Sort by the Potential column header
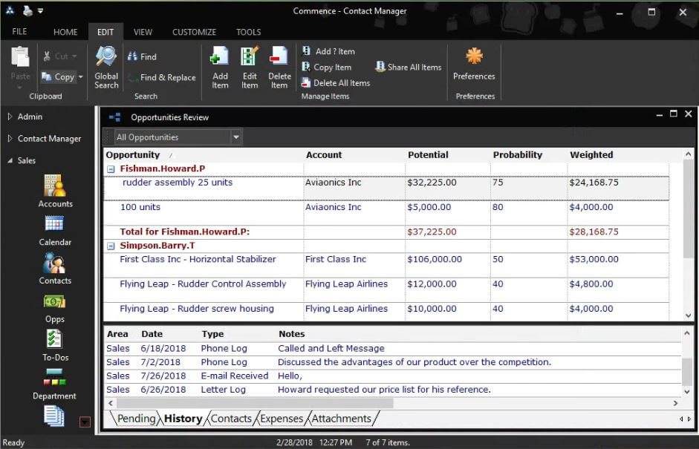699x449 pixels. [428, 155]
